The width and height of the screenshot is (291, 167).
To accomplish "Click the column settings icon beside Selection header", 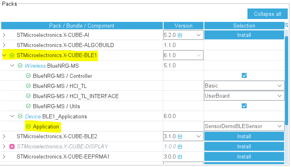I will pos(287,25).
